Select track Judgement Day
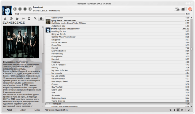 click(x=118, y=26)
